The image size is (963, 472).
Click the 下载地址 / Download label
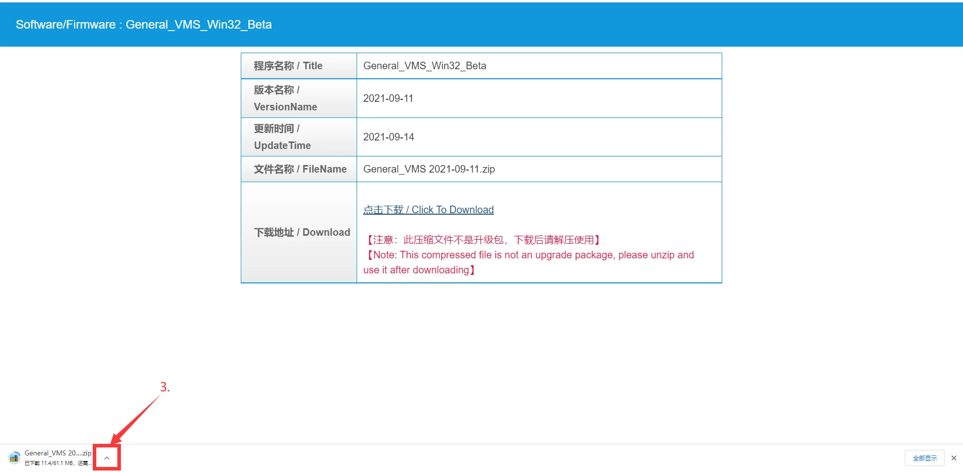302,232
